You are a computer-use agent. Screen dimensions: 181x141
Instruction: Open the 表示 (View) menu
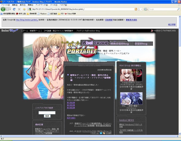click(x=23, y=5)
